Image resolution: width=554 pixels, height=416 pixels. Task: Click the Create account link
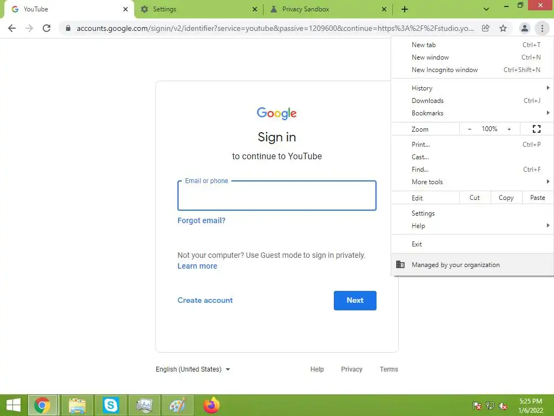[205, 300]
